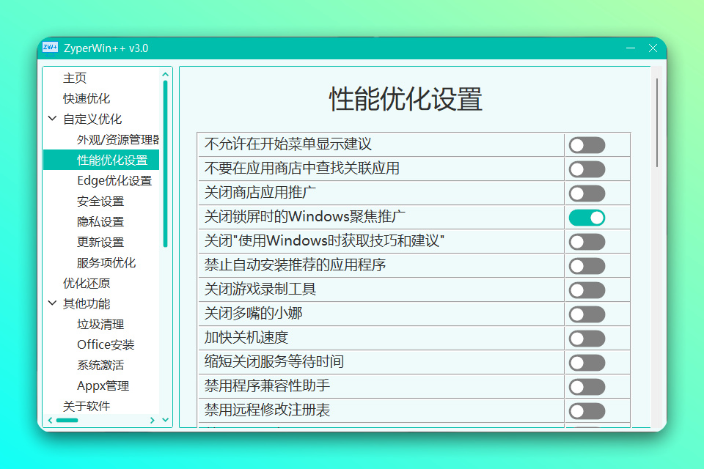Open 主页 in sidebar

coord(75,78)
